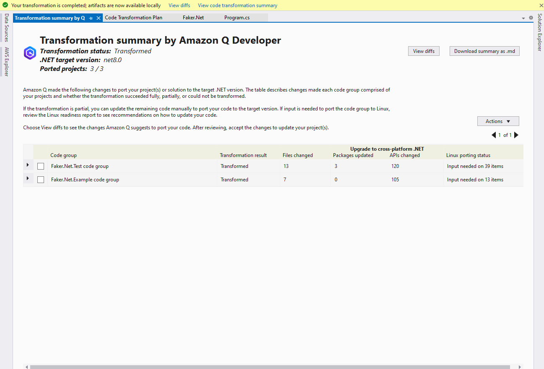Select the Faker.Net.Example code group checkbox
Image resolution: width=544 pixels, height=369 pixels.
41,180
